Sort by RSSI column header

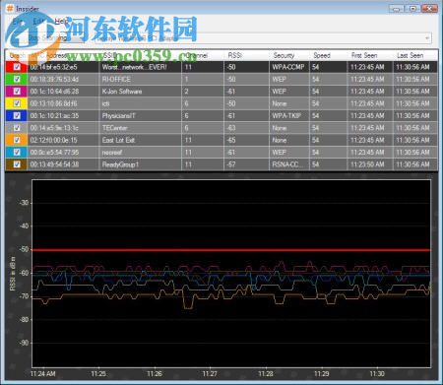246,55
